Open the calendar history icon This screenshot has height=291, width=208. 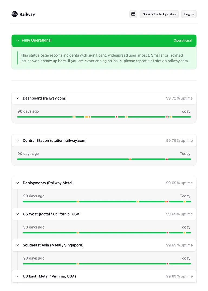coord(133,14)
